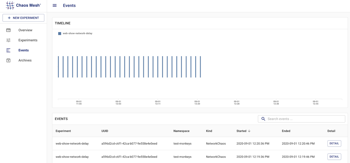Click the Archives box icon
Screen dimensions: 350x163
tap(8, 61)
